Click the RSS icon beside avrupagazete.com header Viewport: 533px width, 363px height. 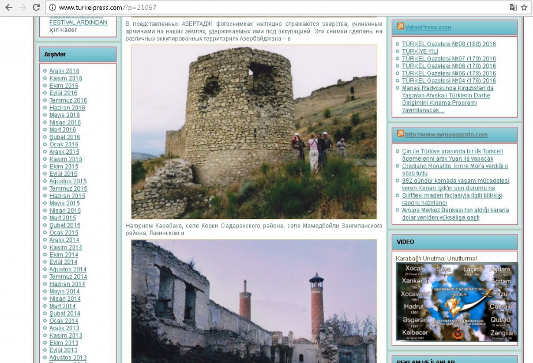400,134
